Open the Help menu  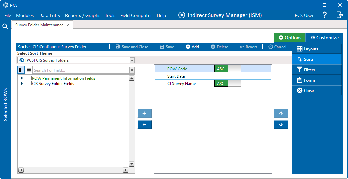(161, 15)
